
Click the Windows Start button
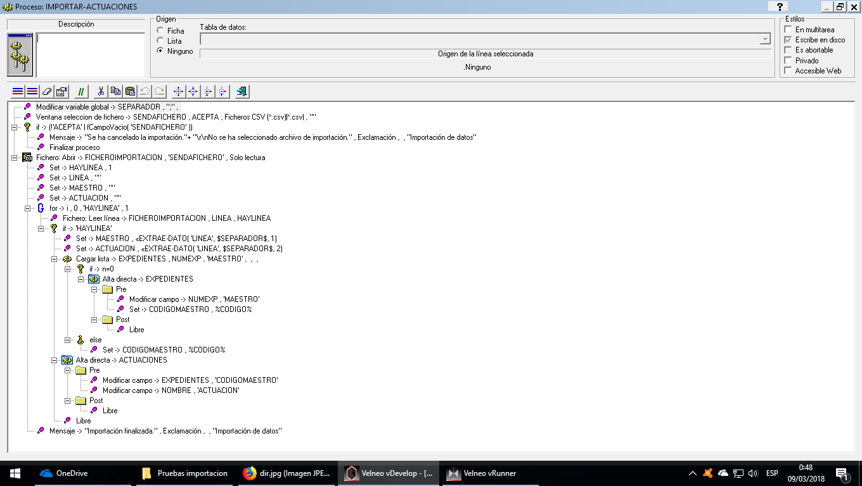point(15,473)
